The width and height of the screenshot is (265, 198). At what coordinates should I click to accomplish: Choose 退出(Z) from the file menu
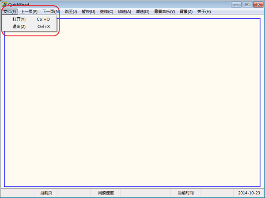pos(30,27)
